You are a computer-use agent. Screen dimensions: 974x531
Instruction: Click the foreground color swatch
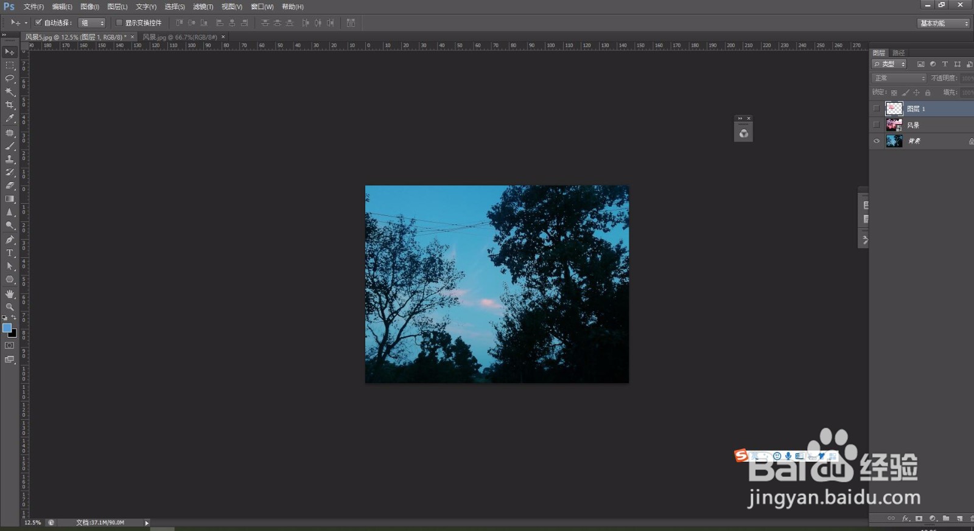7,327
